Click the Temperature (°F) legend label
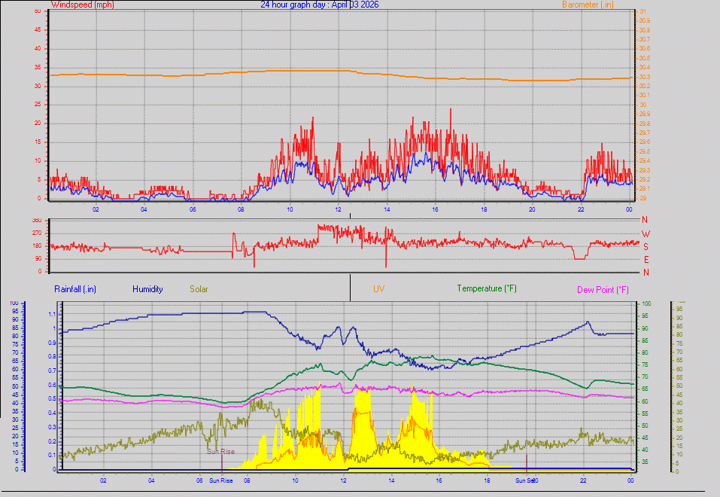The image size is (720, 497). coord(487,288)
